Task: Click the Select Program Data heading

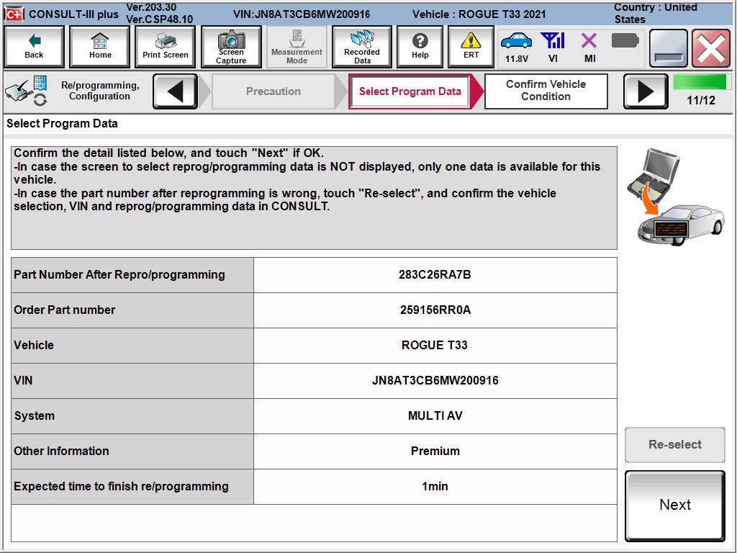Action: click(62, 124)
